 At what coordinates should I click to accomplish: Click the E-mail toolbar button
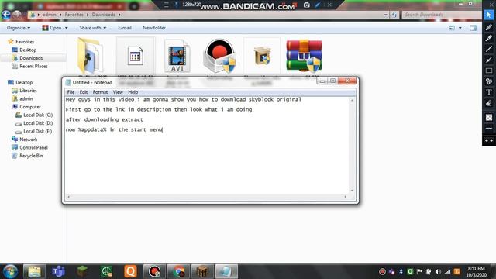click(x=125, y=28)
